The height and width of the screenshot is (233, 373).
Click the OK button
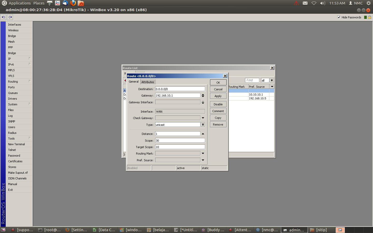point(218,83)
